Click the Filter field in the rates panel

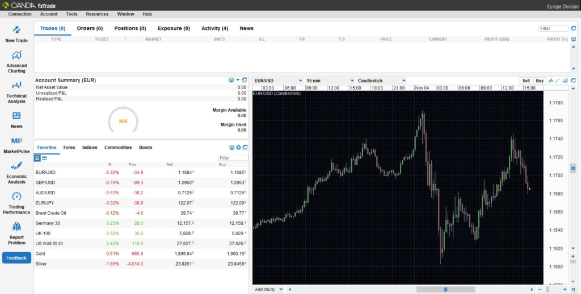[233, 158]
